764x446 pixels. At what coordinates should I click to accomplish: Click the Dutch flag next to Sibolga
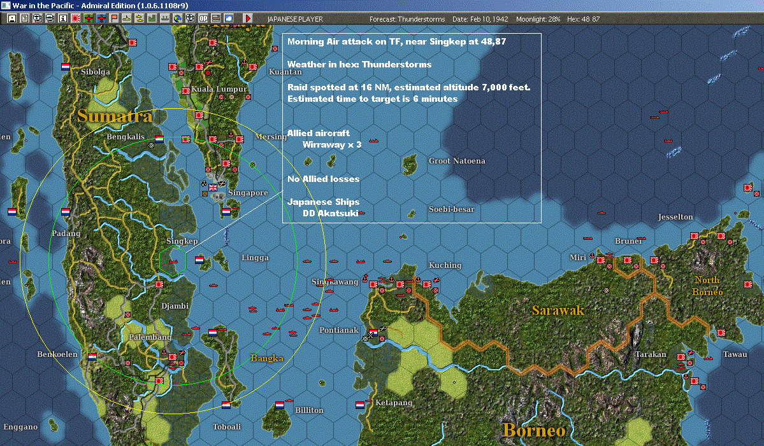[x=66, y=66]
